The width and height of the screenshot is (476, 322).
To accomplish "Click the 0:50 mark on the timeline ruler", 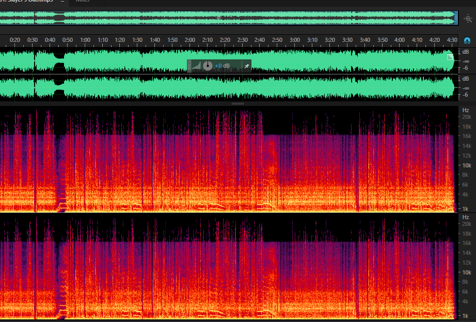I will [68, 40].
